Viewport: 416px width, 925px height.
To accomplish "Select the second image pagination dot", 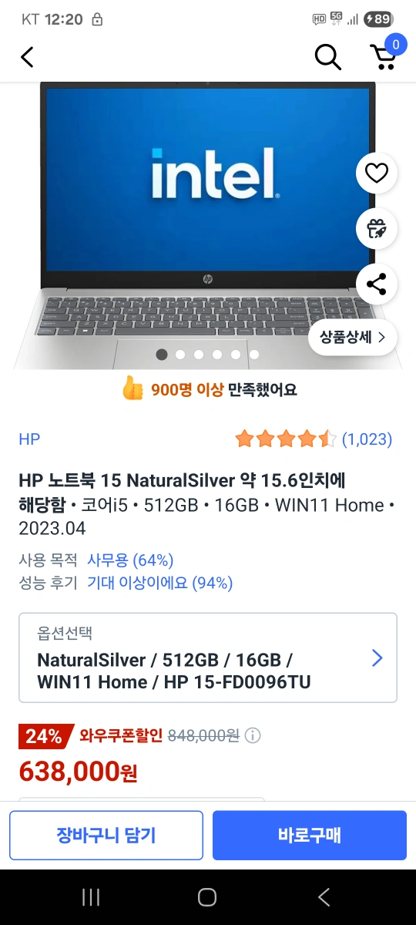I will pyautogui.click(x=180, y=355).
